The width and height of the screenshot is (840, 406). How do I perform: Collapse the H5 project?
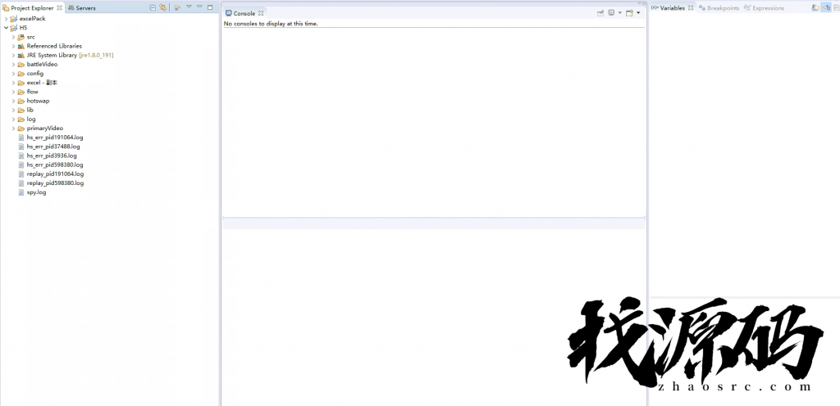coord(6,28)
